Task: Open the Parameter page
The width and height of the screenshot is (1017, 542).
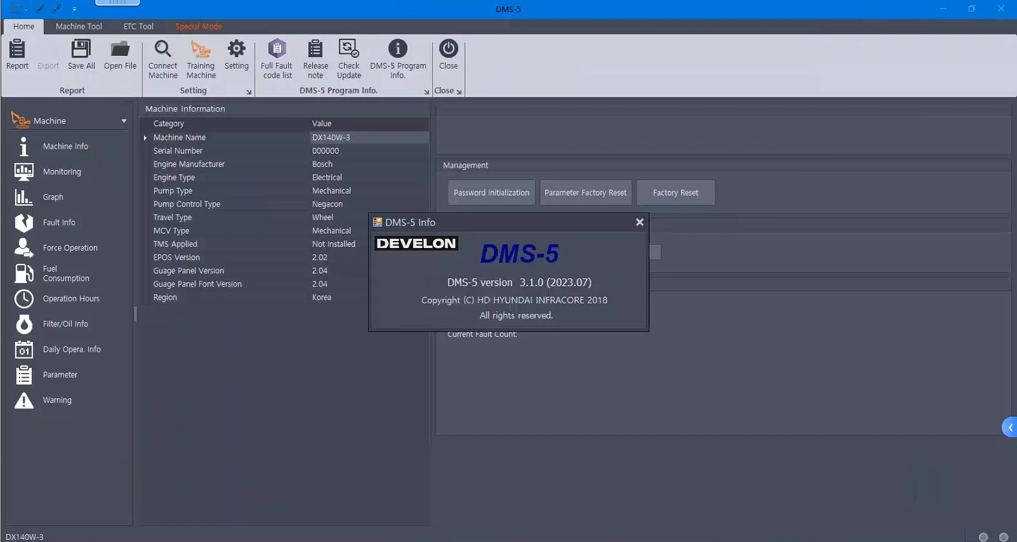Action: tap(60, 375)
